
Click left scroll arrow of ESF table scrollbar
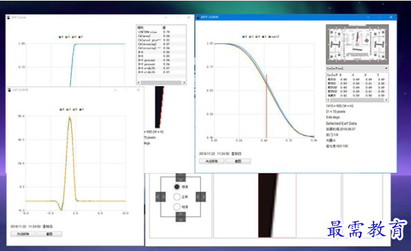tap(138, 83)
